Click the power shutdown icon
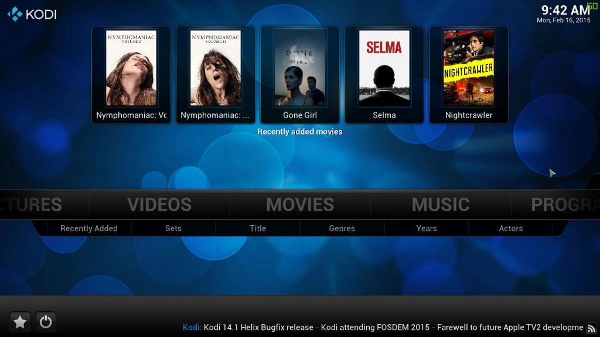This screenshot has height=337, width=600. click(46, 322)
